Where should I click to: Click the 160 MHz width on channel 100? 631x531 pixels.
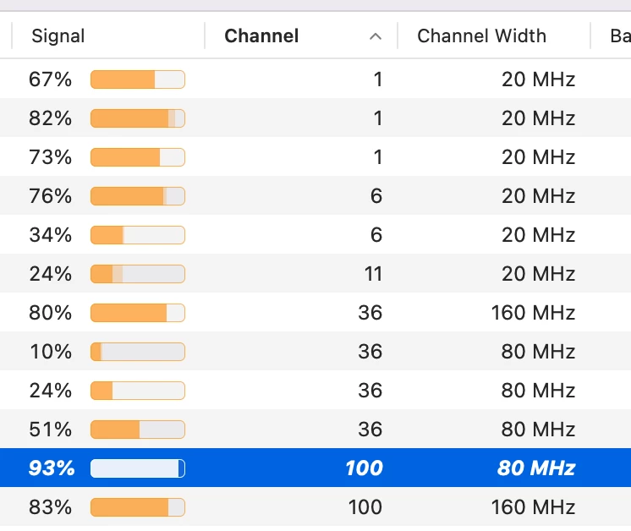[x=533, y=507]
